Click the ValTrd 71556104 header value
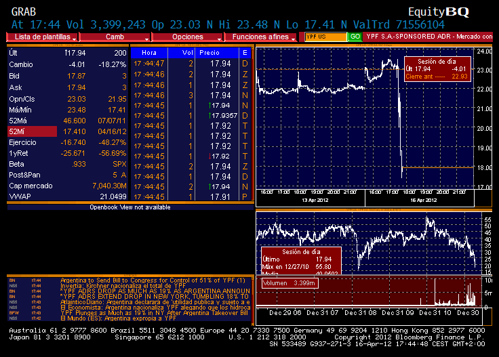 (399, 25)
